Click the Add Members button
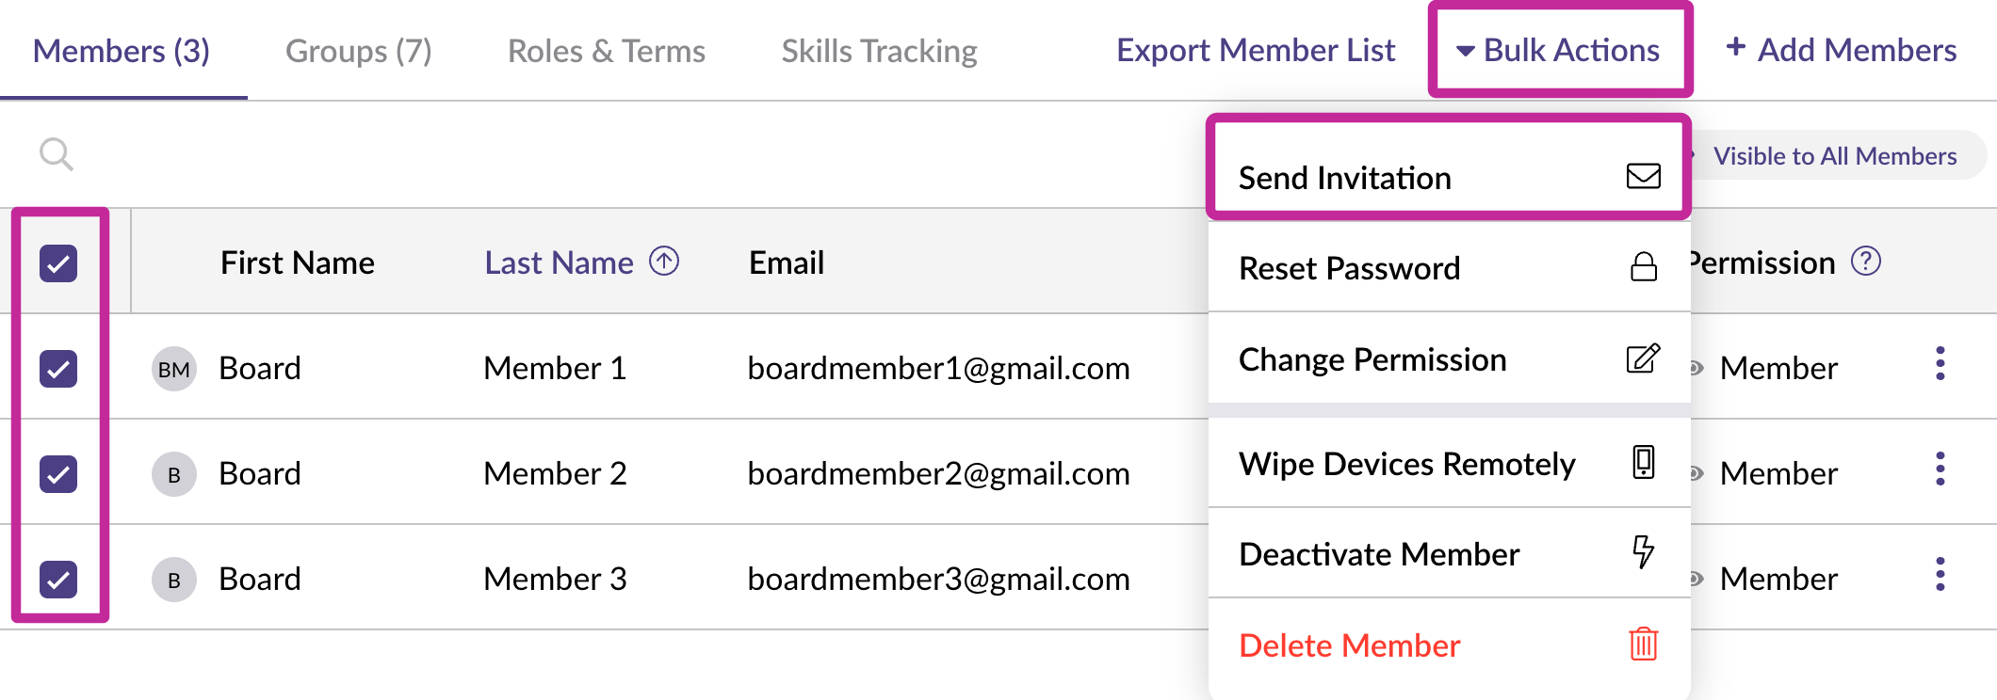1997x700 pixels. coord(1841,50)
